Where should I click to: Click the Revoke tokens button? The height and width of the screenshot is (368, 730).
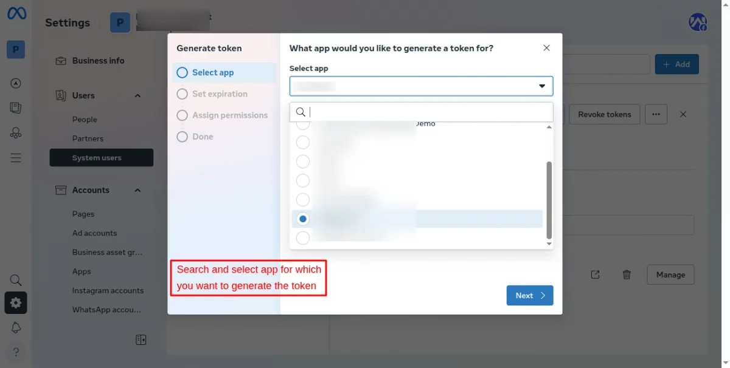click(604, 114)
